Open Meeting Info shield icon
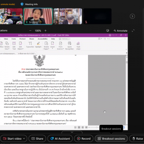The height and width of the screenshot is (144, 144). tap(22, 4)
